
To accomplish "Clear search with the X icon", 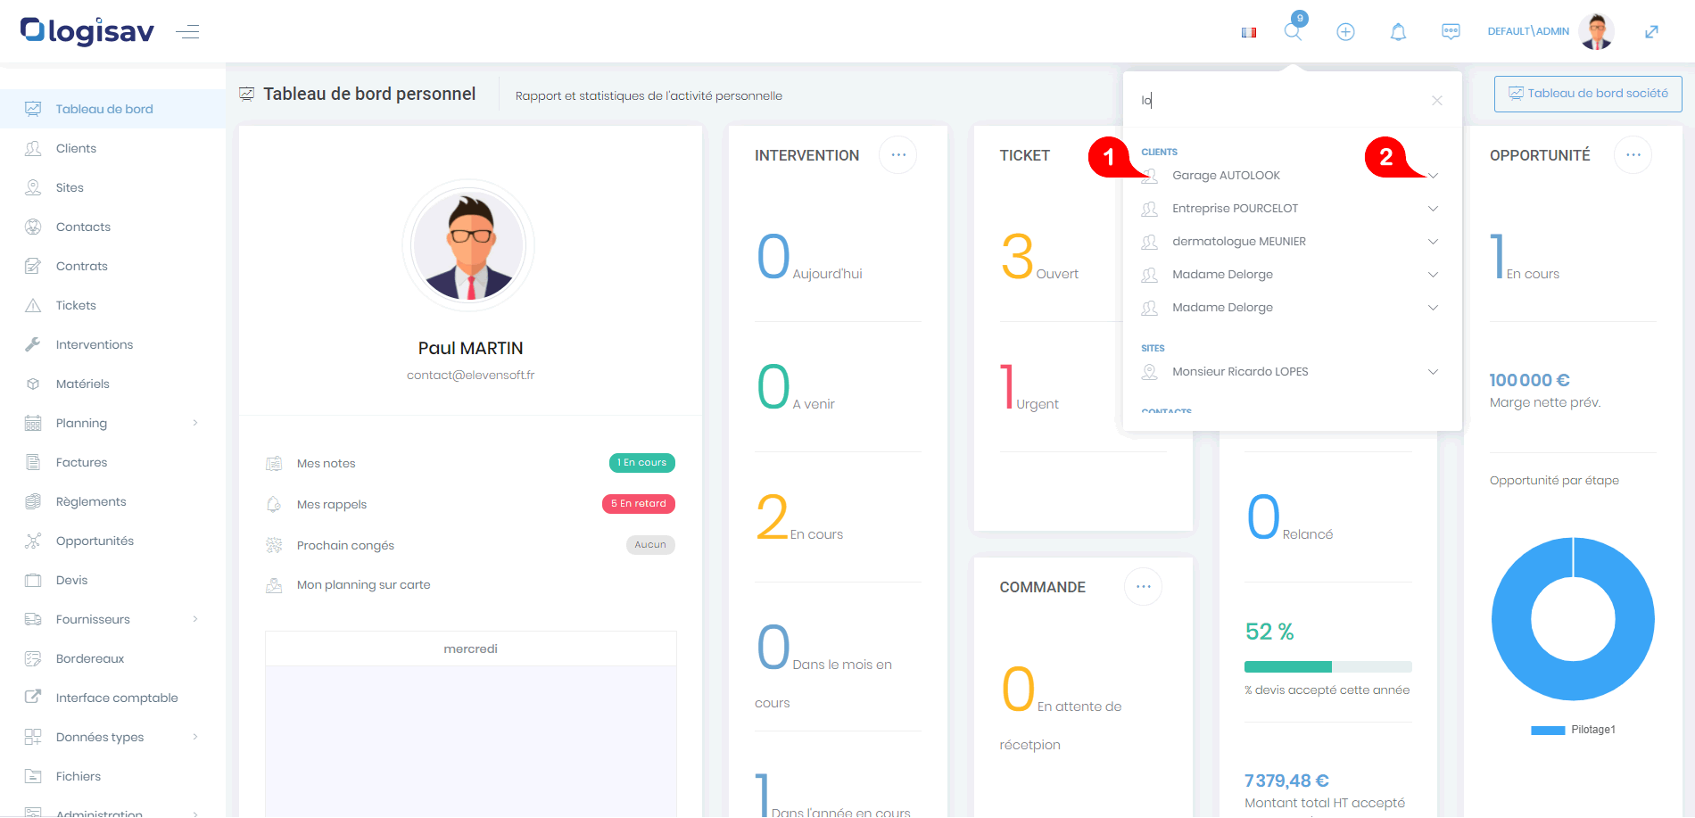I will [1436, 101].
